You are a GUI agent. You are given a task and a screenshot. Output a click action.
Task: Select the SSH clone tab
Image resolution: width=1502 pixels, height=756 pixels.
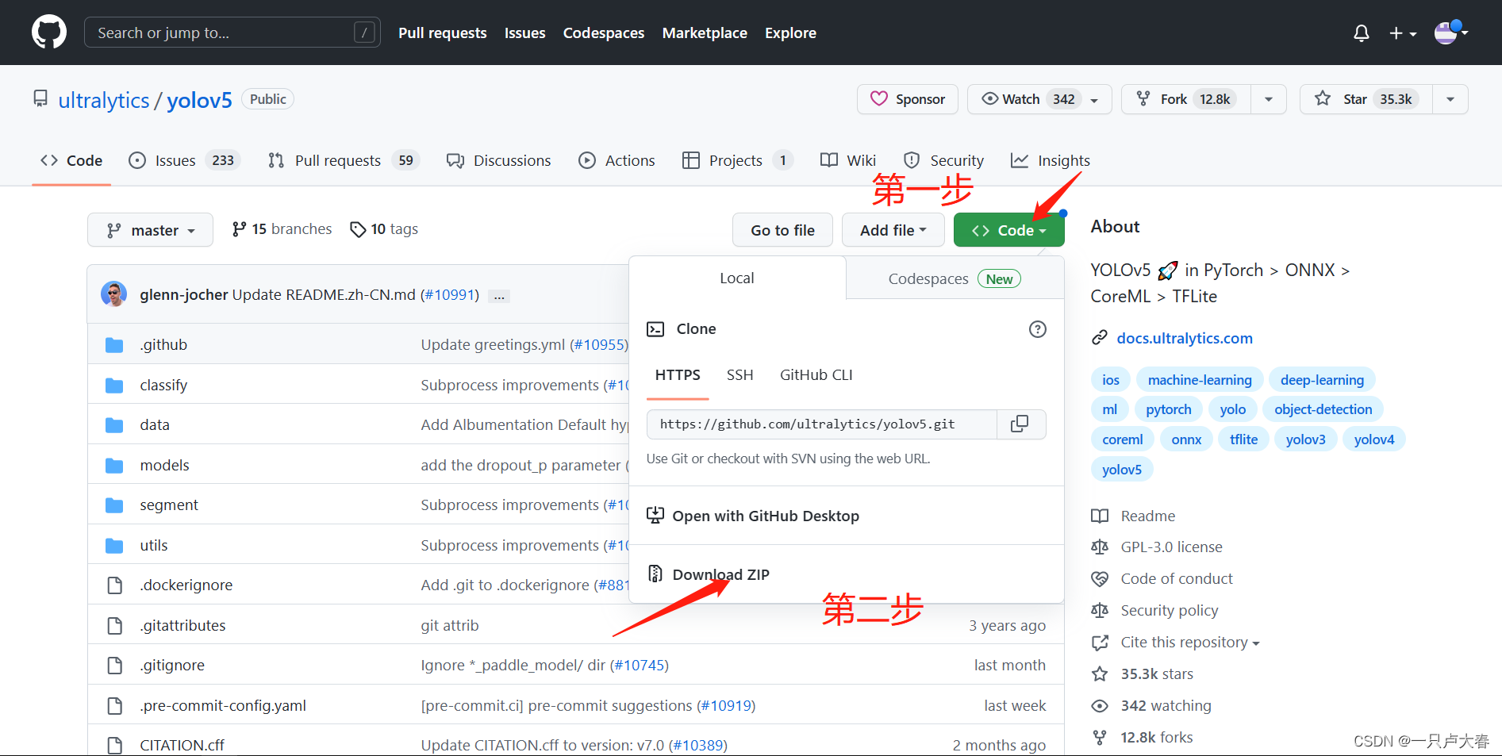pos(739,375)
